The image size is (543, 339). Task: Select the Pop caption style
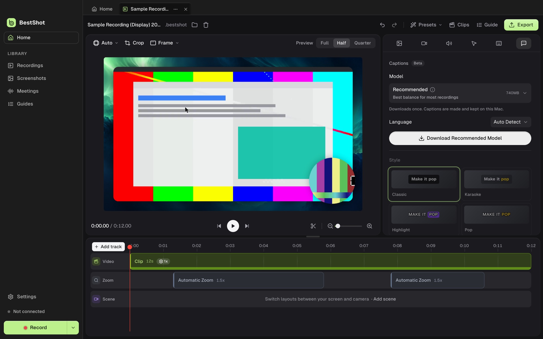(x=496, y=219)
